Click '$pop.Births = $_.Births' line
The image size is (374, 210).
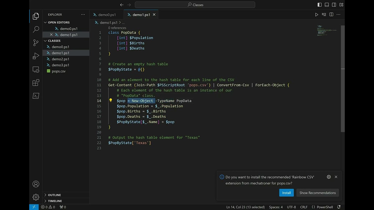(x=141, y=111)
